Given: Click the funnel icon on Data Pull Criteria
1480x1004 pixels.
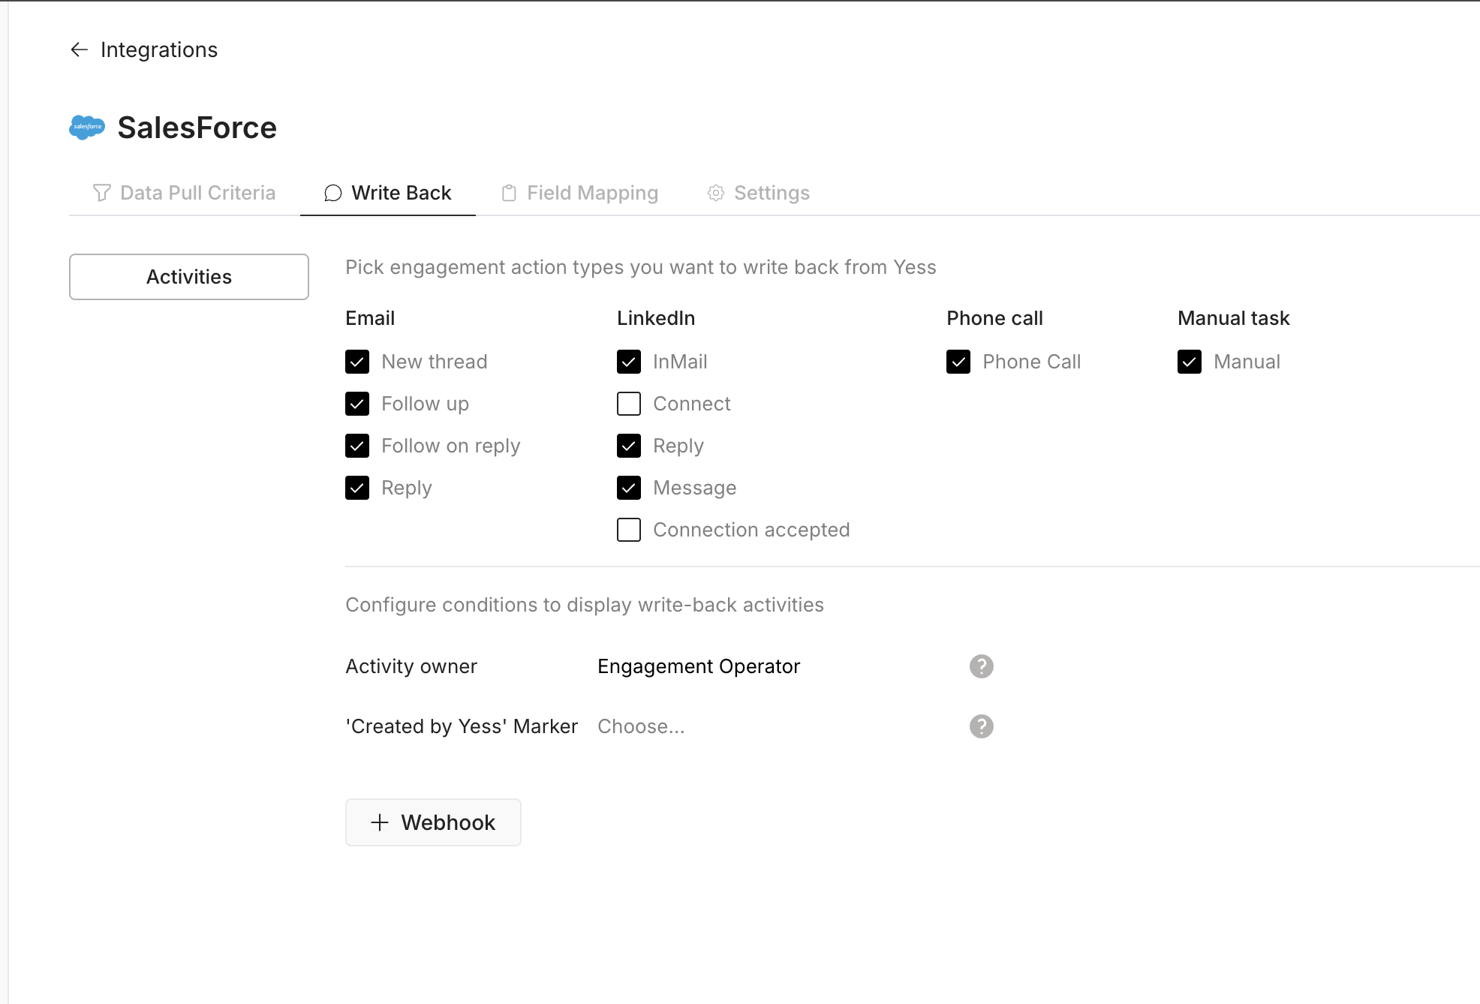Looking at the screenshot, I should pyautogui.click(x=102, y=193).
